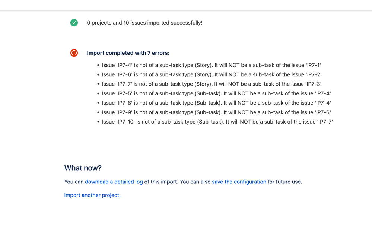Click the bullet point beside the IP7-4 error

98,65
